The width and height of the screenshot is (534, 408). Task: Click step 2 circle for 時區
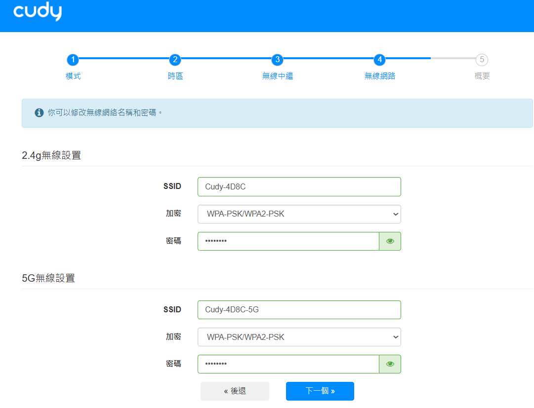[x=175, y=60]
